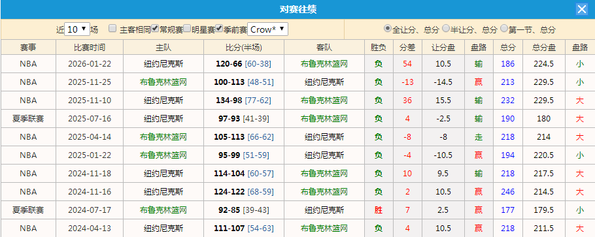Viewport: 595px width, 237px height.
Task: Click the score 124-122 [68-59]
Action: 244,191
